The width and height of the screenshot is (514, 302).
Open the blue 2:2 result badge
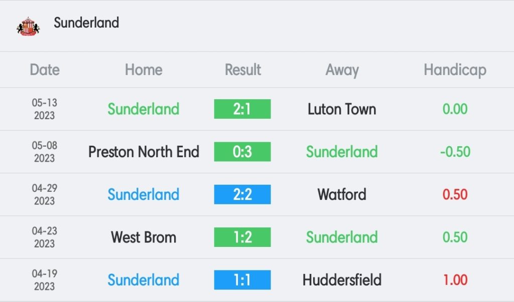tap(242, 194)
